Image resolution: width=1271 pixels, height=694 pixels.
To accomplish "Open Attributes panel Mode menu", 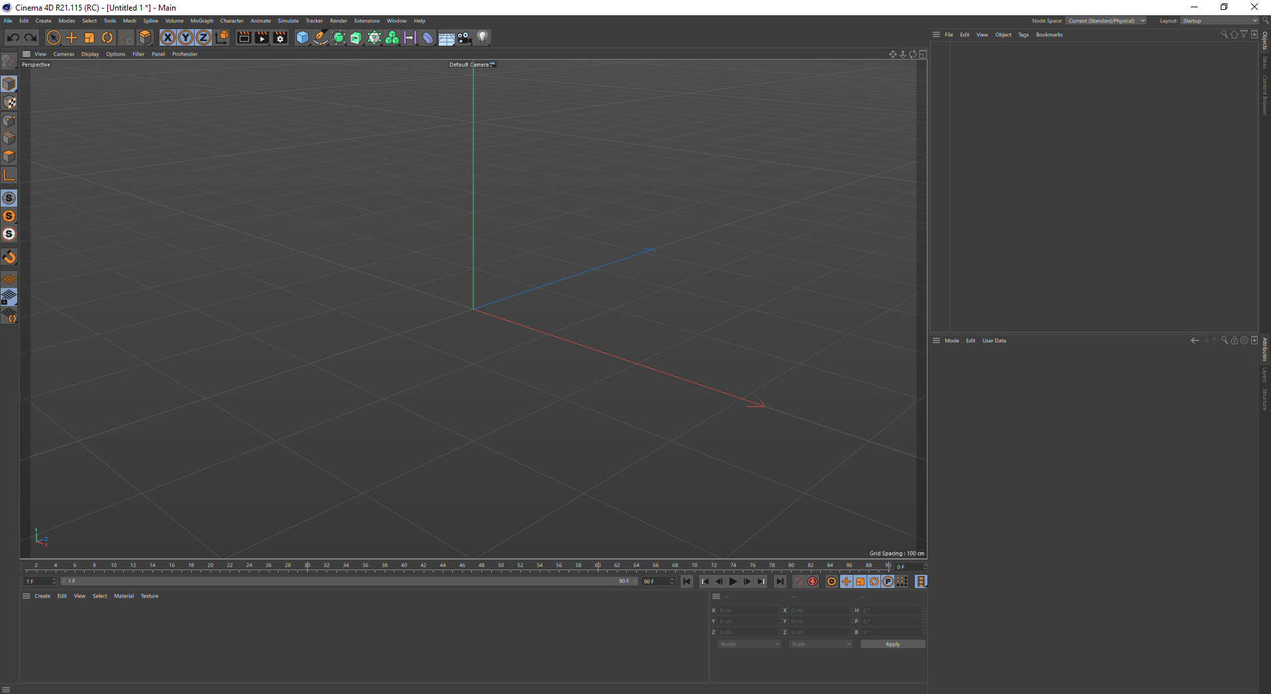I will (952, 340).
